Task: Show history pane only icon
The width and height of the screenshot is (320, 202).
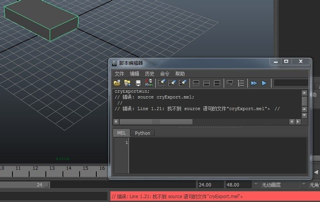Action: pyautogui.click(x=196, y=83)
